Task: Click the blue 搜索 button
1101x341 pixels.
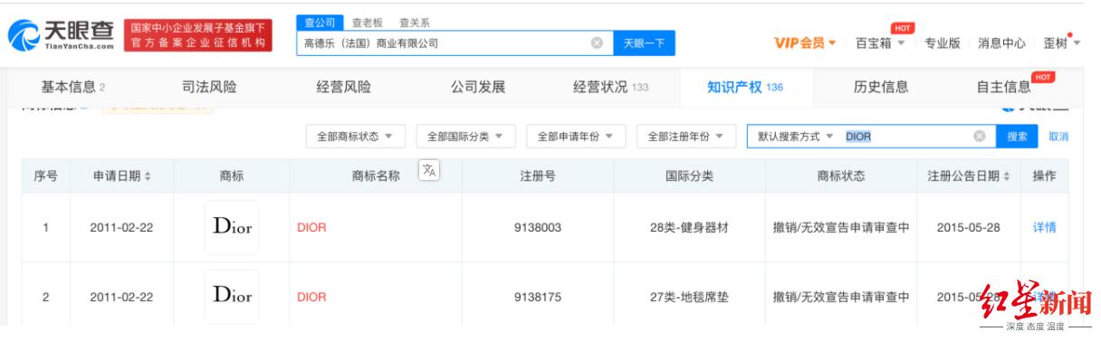Action: coord(1017,137)
